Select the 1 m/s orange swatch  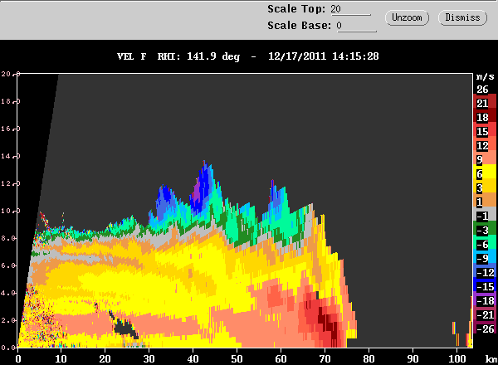[485, 200]
